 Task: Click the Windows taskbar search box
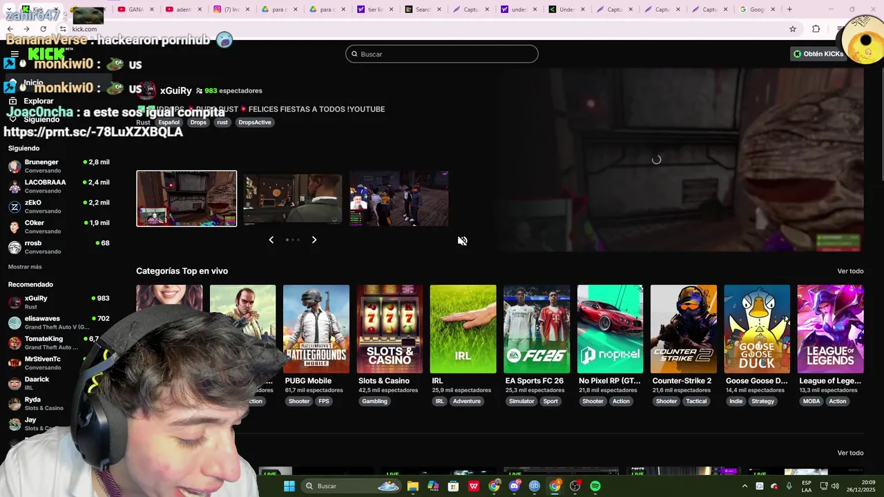point(352,486)
